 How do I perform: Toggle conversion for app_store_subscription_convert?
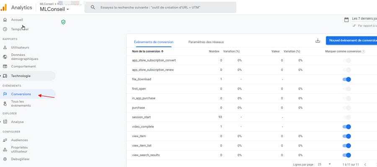click(347, 61)
